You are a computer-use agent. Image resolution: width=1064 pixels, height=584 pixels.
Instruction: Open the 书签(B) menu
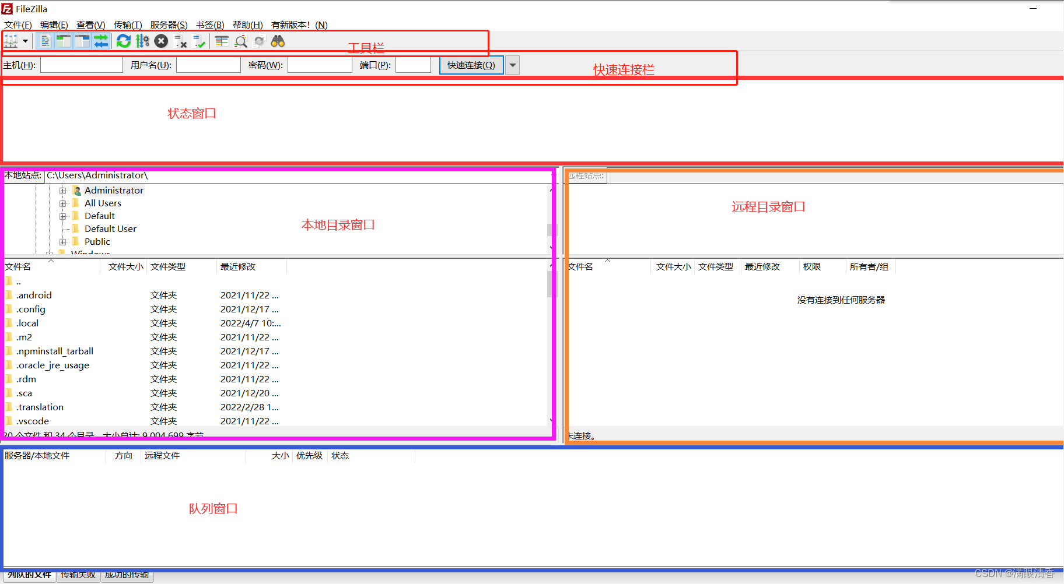click(x=210, y=25)
